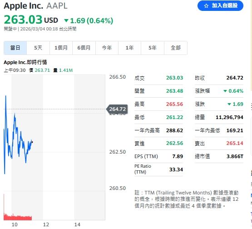This screenshot has height=229, width=252.
Task: Click the 一年內最低 value 169.21
Action: 235,130
